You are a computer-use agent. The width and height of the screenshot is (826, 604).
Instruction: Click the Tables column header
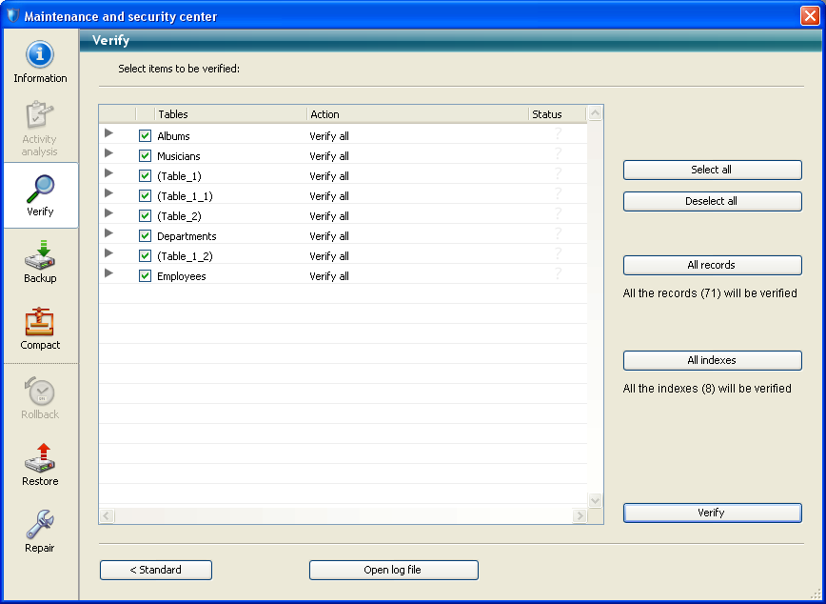click(x=230, y=114)
